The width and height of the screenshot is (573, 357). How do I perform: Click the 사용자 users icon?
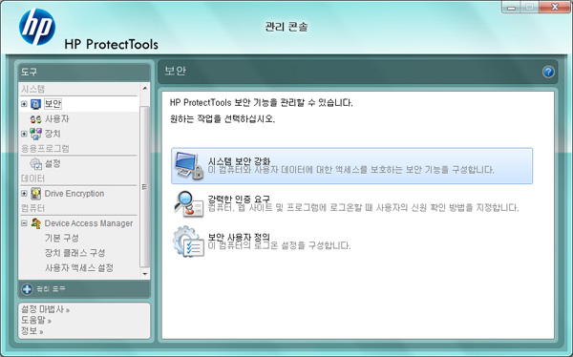(36, 119)
